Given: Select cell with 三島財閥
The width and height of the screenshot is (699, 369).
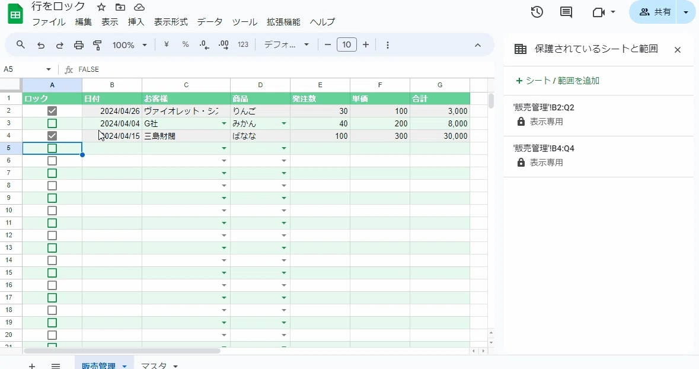Looking at the screenshot, I should 186,136.
